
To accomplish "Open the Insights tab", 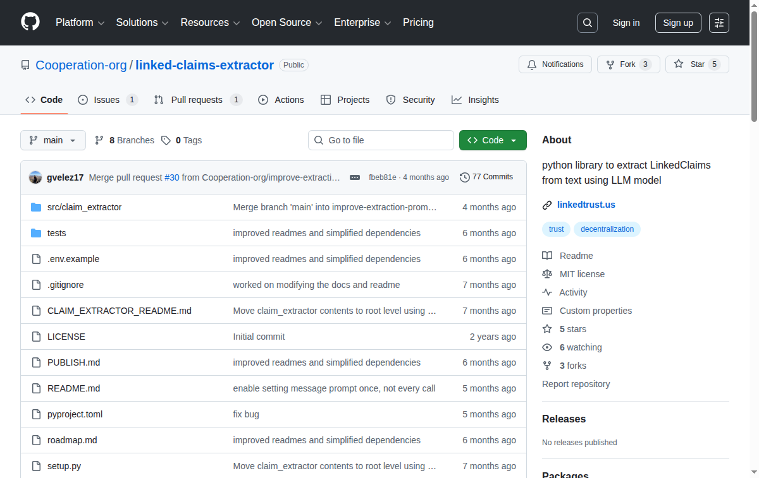I will 475,100.
